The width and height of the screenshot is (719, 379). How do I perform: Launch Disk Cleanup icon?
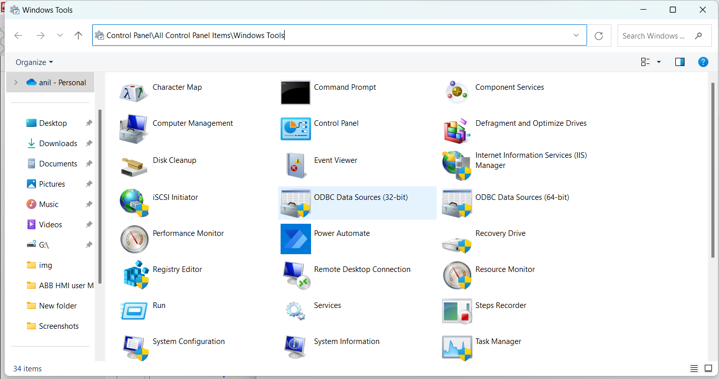[x=134, y=166]
